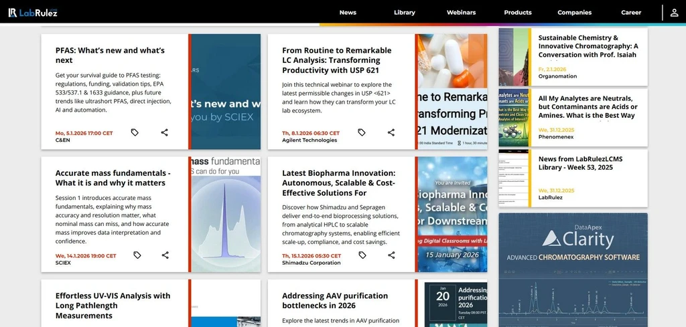Click description 'Explore the latest trends in AAV'
Image resolution: width=686 pixels, height=327 pixels.
click(x=340, y=321)
